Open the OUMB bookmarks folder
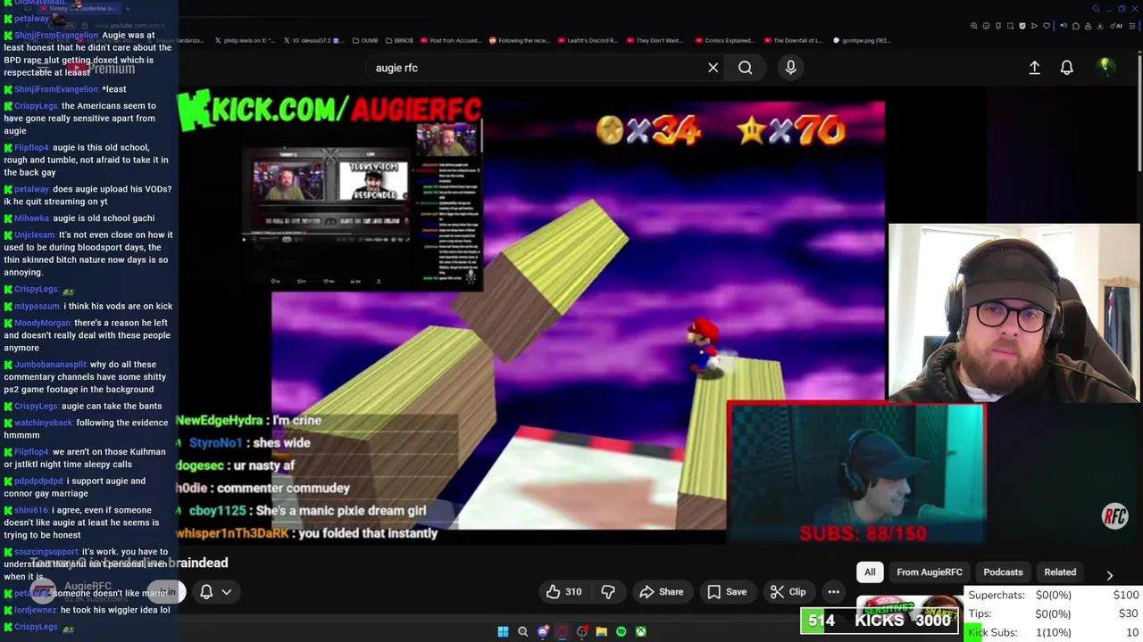 coord(365,40)
